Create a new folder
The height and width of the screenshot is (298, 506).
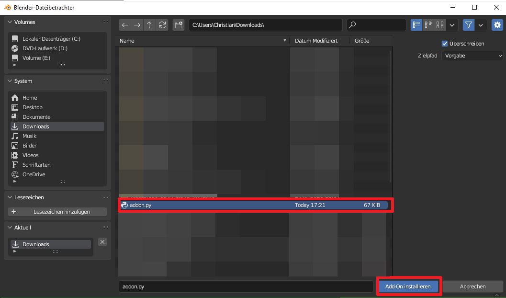(x=179, y=25)
